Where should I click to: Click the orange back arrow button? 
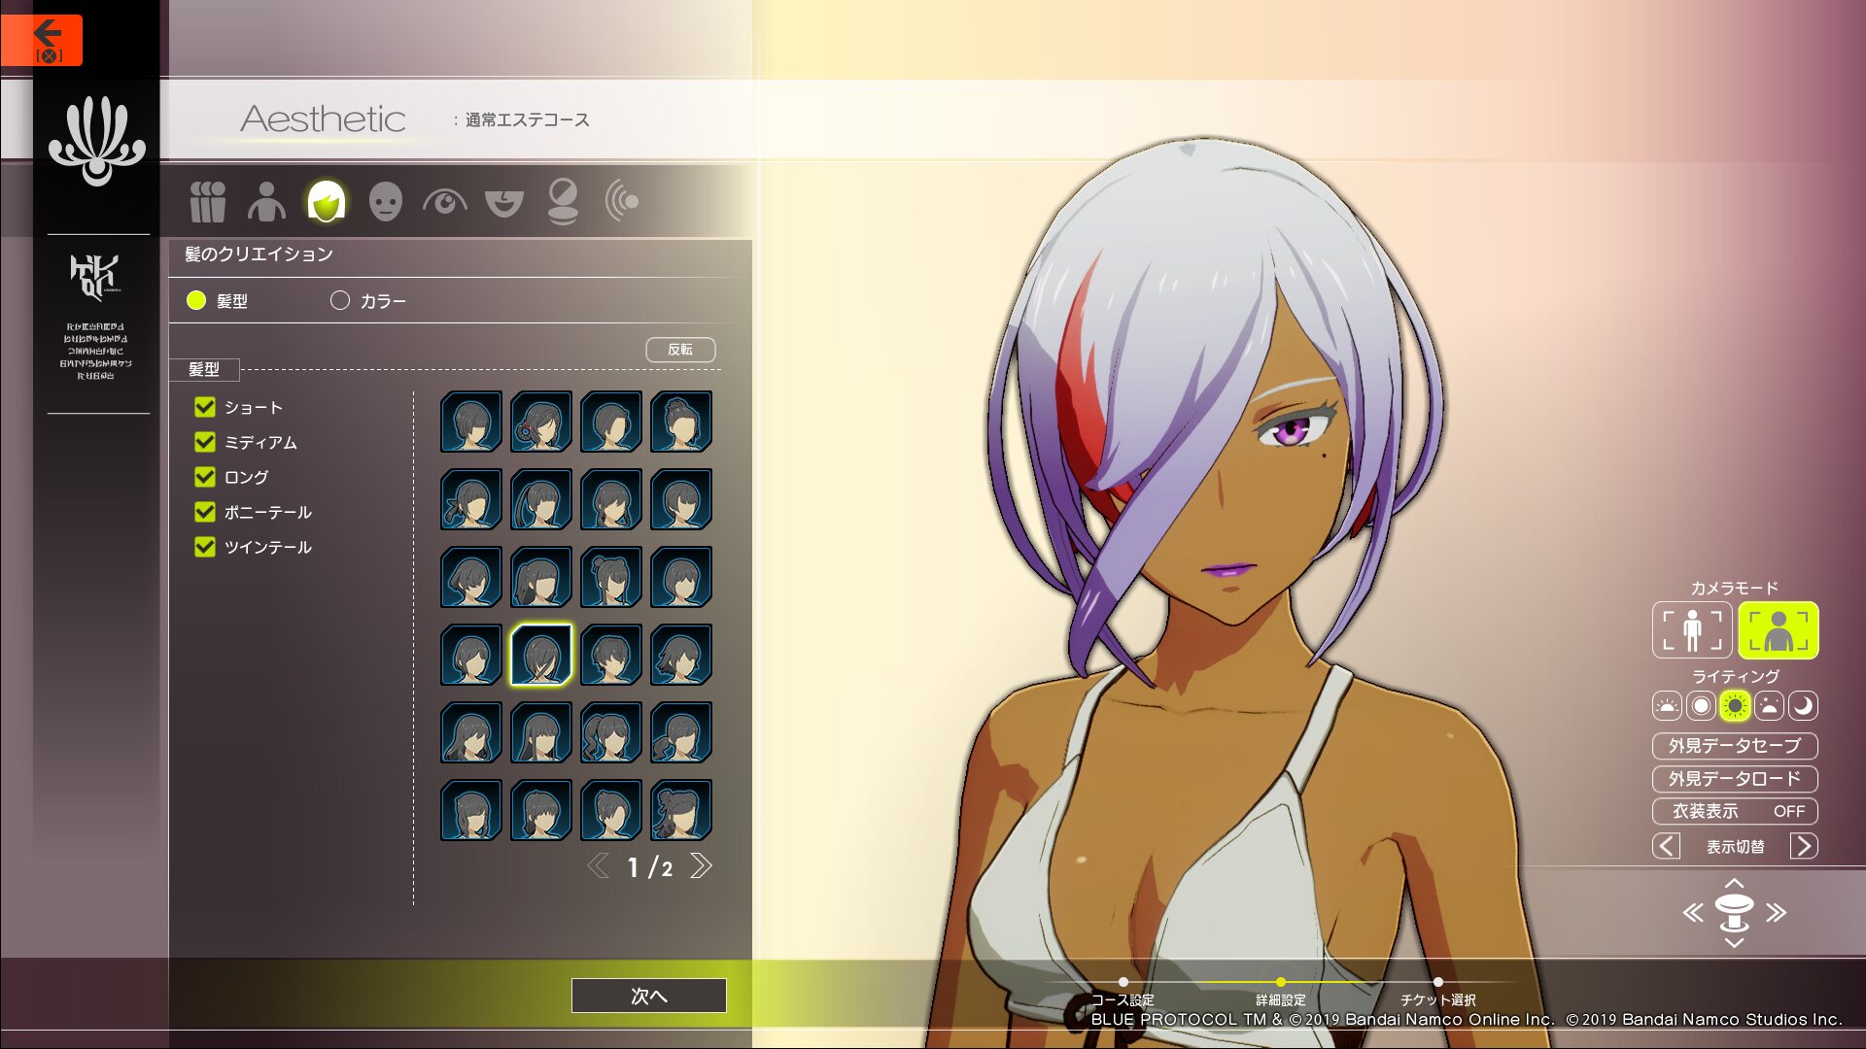pos(42,40)
